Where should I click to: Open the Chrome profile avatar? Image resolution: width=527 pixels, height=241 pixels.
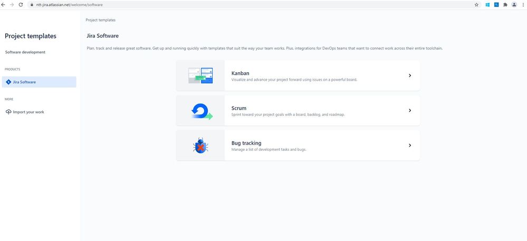pos(514,5)
